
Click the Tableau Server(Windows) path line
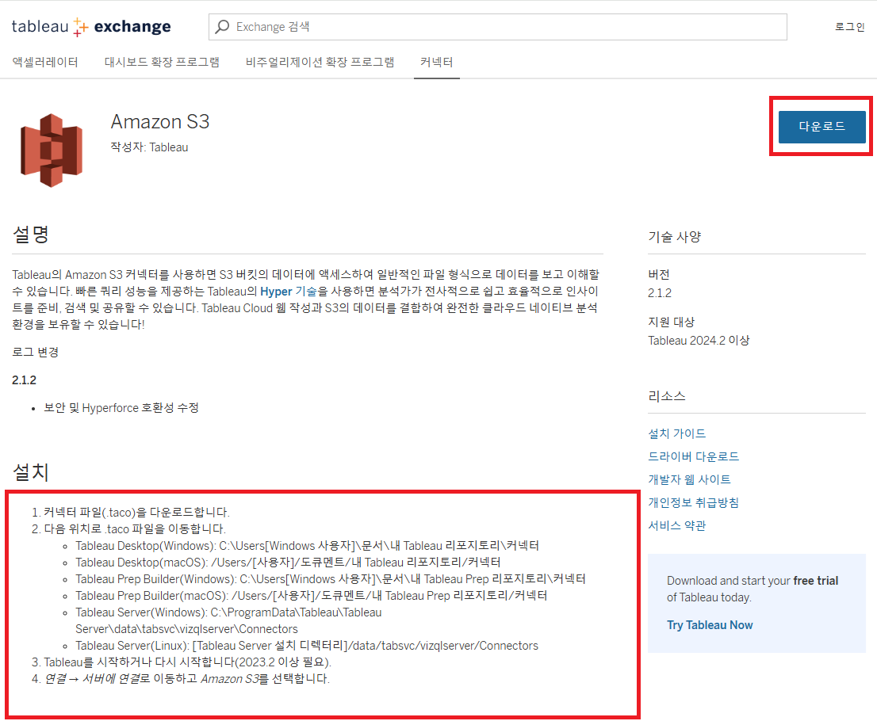[228, 620]
